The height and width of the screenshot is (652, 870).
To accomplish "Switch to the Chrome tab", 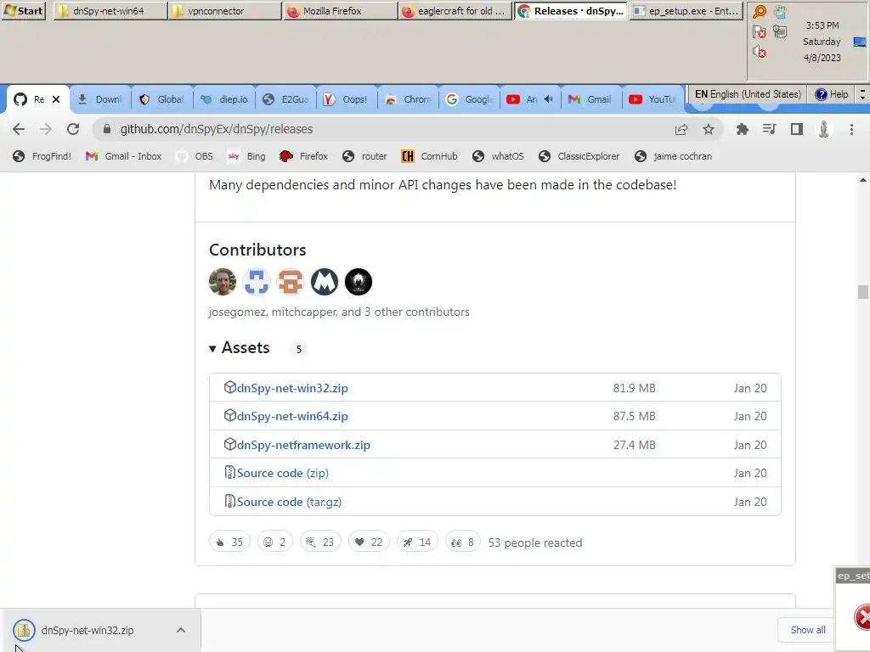I will pyautogui.click(x=408, y=99).
